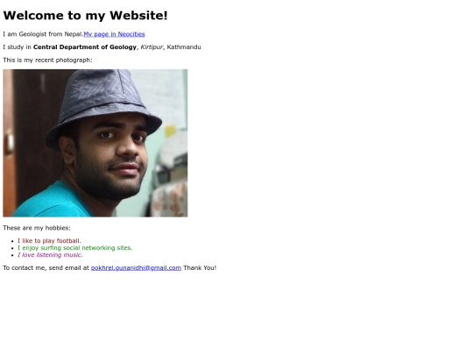Click the To contact me, send email text
The width and height of the screenshot is (473, 355).
(x=46, y=267)
